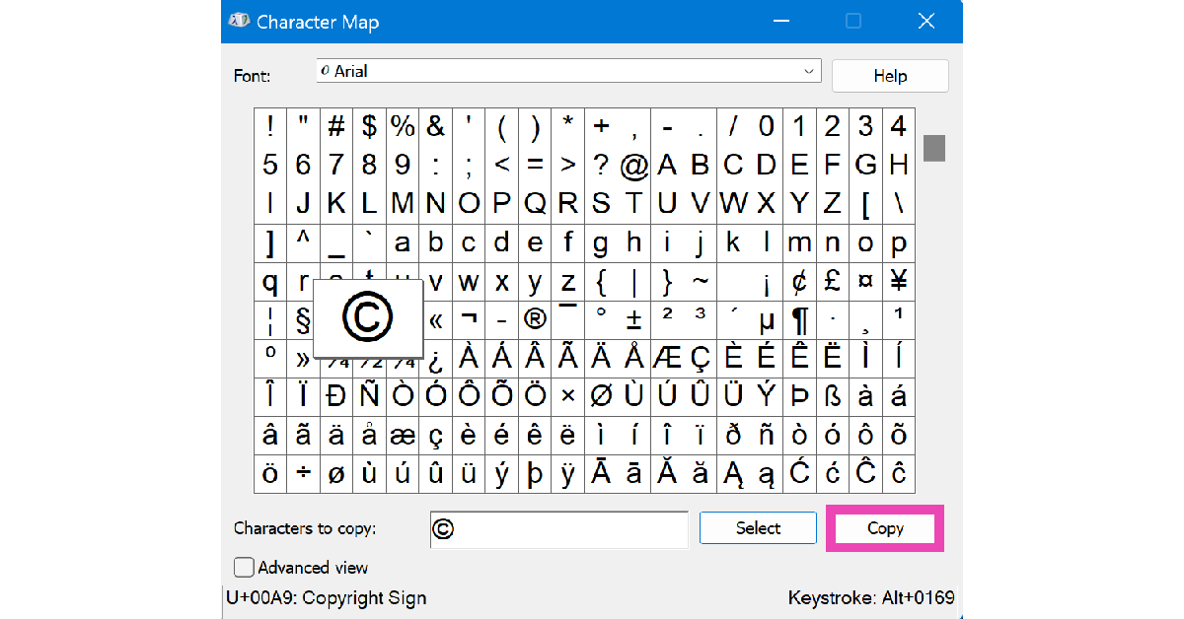
Task: Click the 'Keystroke: Alt+0169' status text
Action: (871, 597)
